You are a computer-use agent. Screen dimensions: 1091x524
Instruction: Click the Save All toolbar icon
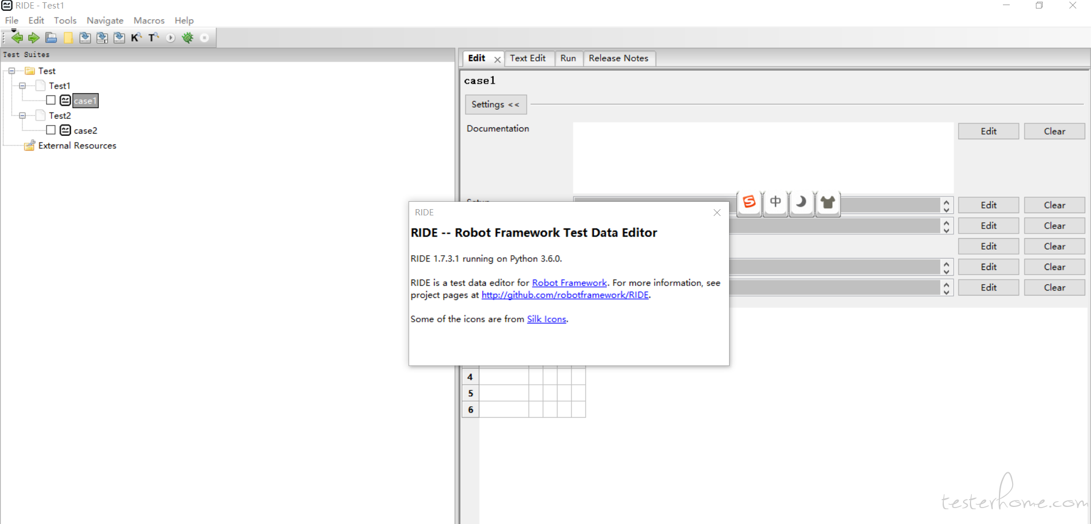[102, 38]
